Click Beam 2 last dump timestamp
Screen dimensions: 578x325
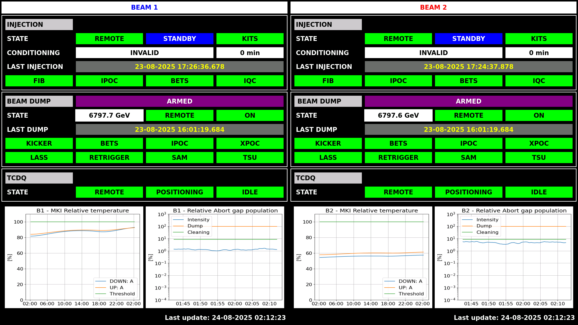click(x=468, y=129)
